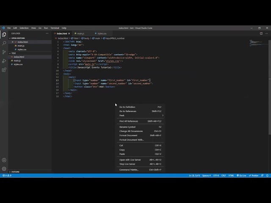The width and height of the screenshot is (271, 203).
Task: Select main.js in TEST folder
Action: 30,60
